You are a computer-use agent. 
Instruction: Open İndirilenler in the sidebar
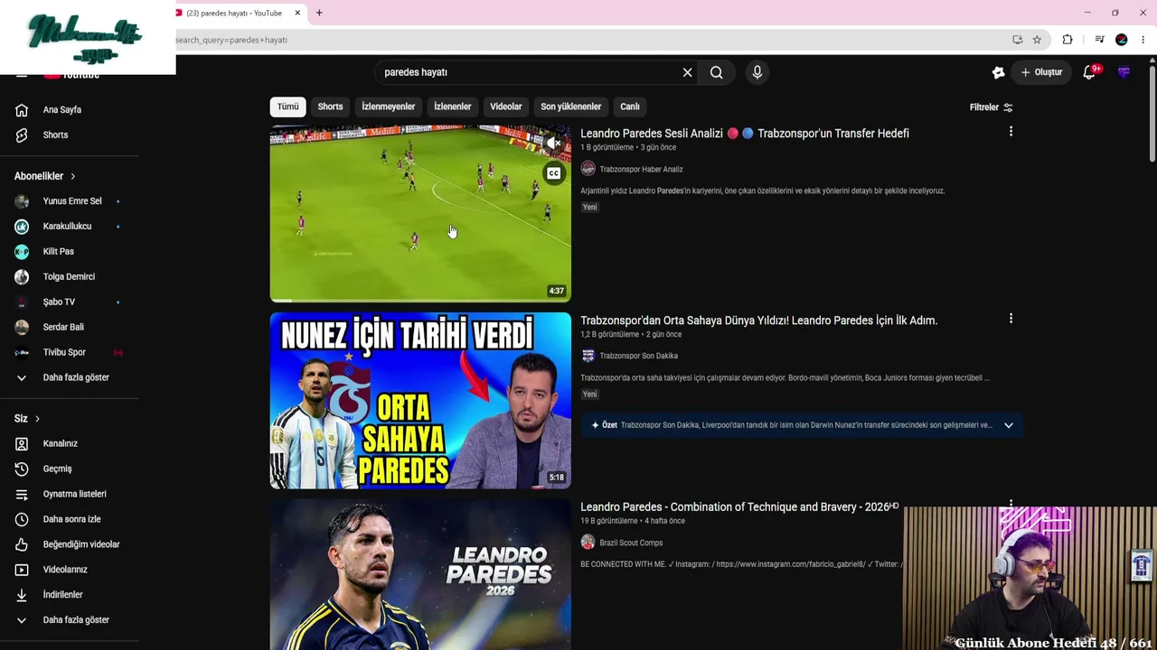coord(62,596)
